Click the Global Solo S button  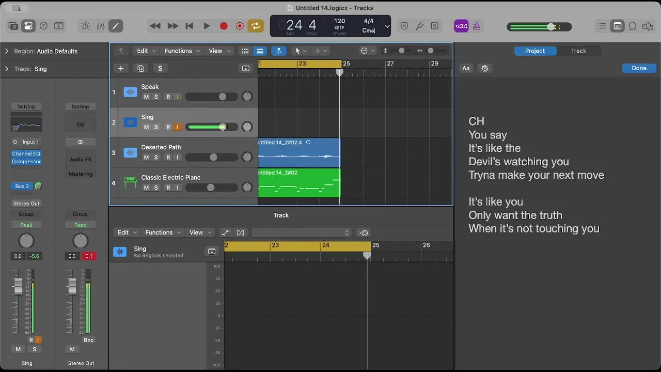click(160, 68)
